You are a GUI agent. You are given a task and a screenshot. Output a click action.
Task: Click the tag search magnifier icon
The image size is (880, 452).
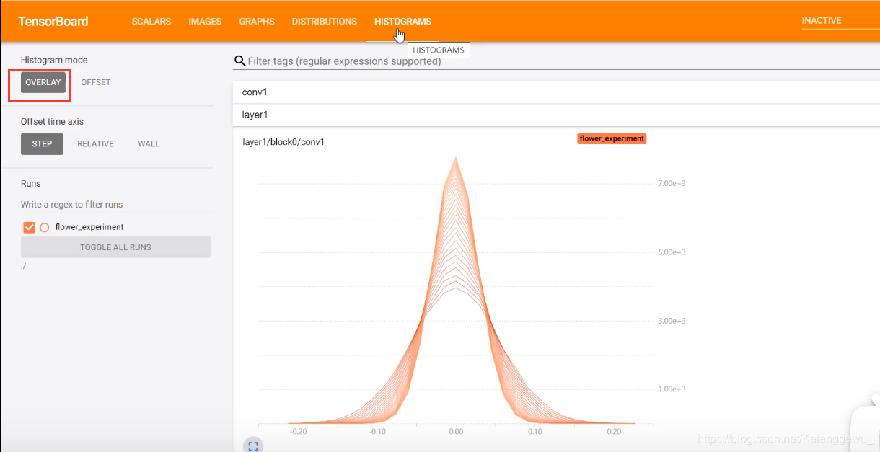pos(240,61)
